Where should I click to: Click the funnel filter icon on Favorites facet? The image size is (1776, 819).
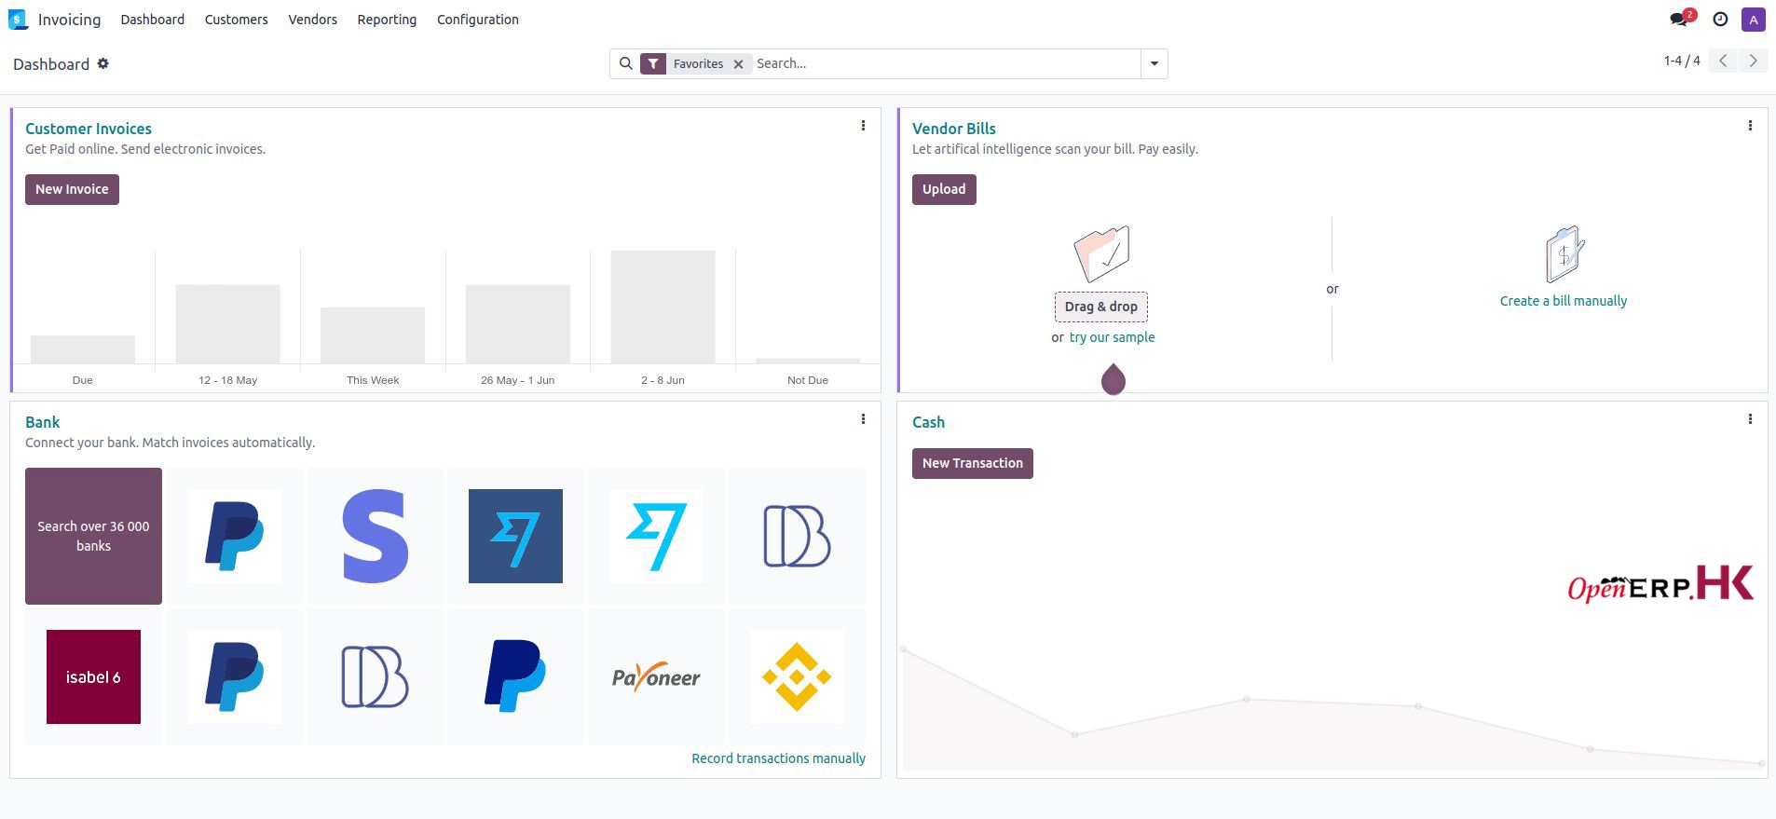[x=653, y=63]
